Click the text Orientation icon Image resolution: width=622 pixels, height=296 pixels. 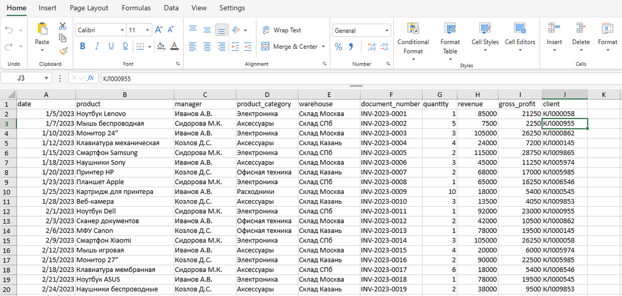coord(236,30)
